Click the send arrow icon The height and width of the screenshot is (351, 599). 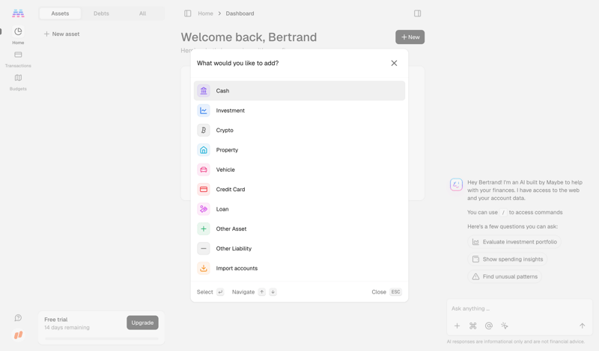click(x=582, y=326)
